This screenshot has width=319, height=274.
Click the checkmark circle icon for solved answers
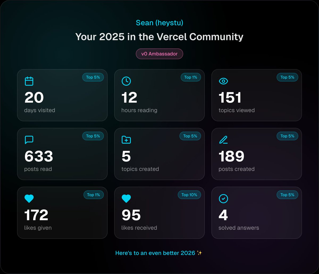click(223, 198)
